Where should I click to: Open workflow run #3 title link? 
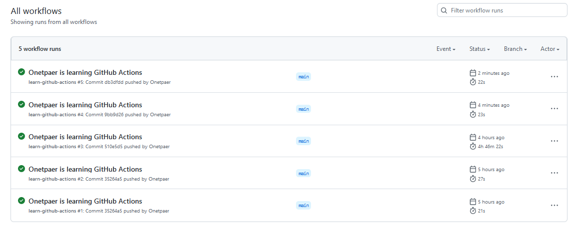(85, 137)
